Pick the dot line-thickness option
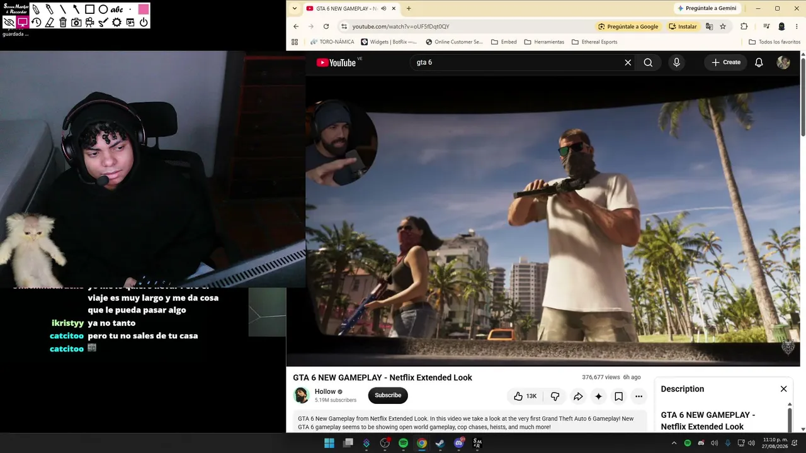This screenshot has width=806, height=453. point(130,9)
